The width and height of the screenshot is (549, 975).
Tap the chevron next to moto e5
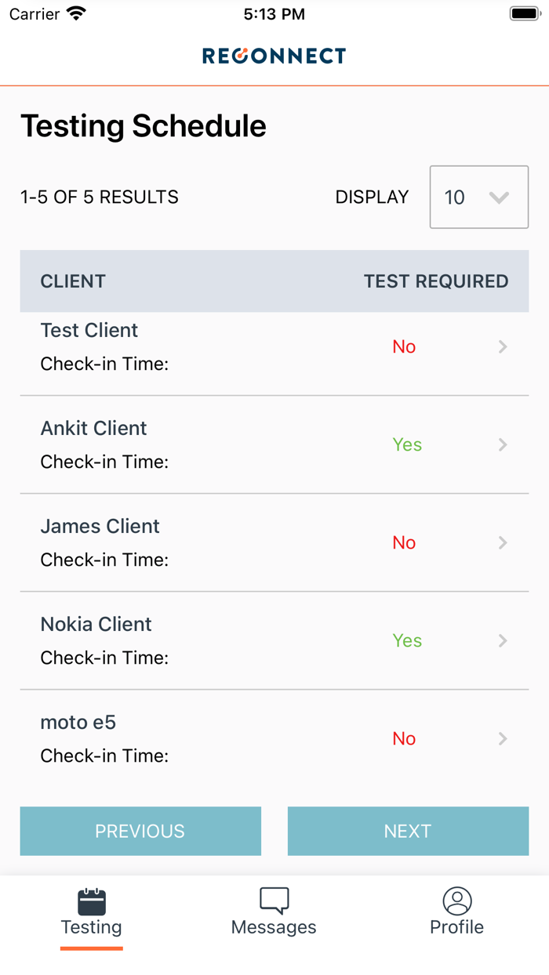[503, 738]
